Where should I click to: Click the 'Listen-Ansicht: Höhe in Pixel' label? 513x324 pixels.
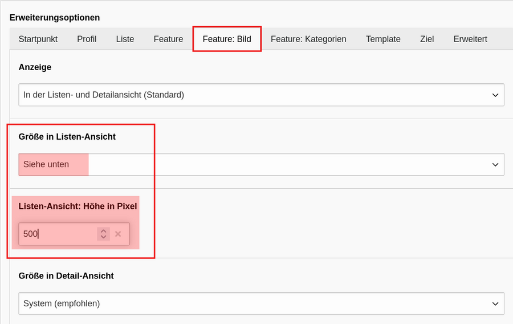[x=78, y=206]
